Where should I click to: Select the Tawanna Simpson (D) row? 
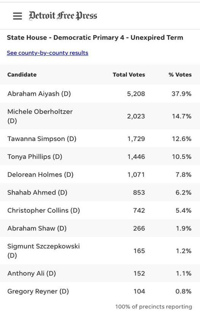100,139
